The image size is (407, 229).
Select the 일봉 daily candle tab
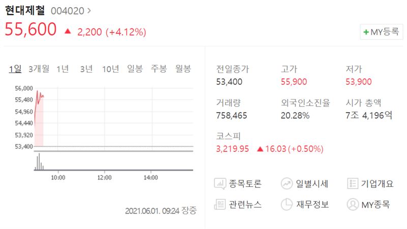(x=135, y=69)
